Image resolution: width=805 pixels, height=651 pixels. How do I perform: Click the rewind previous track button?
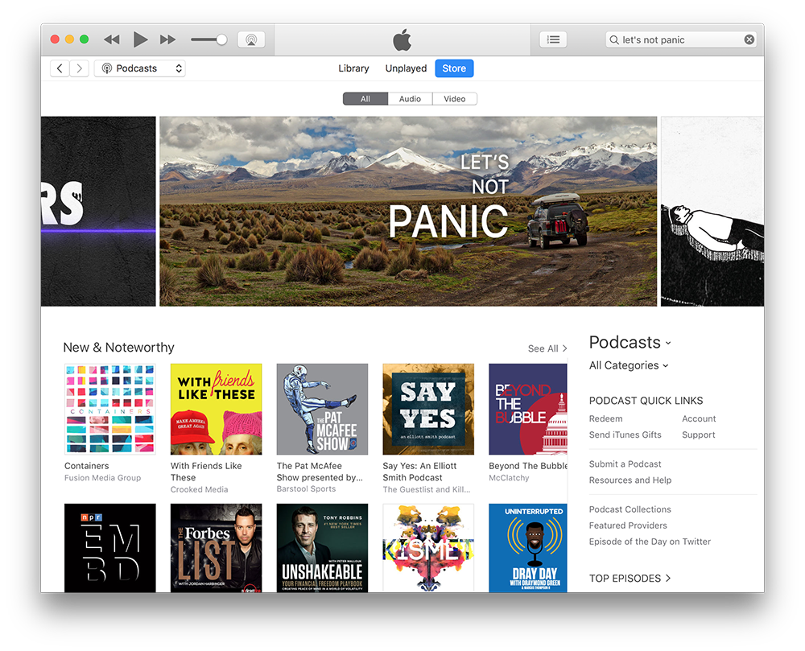pos(111,39)
